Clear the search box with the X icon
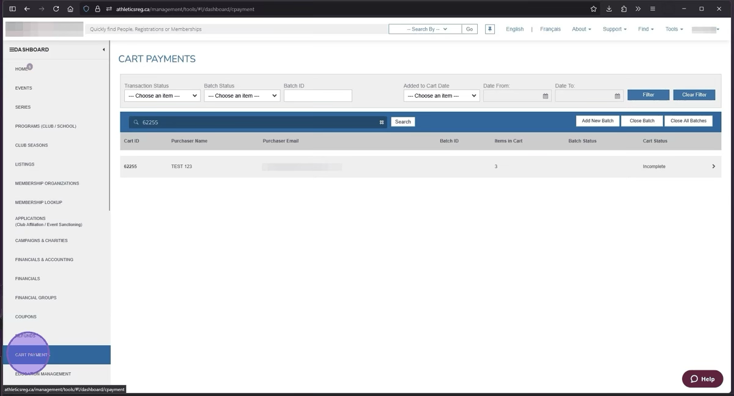 [382, 122]
